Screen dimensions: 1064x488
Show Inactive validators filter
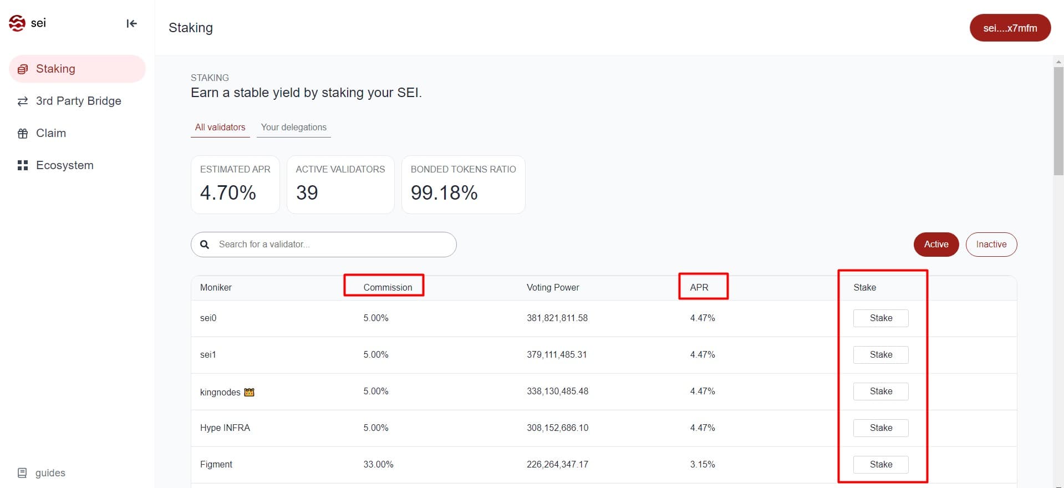tap(991, 245)
